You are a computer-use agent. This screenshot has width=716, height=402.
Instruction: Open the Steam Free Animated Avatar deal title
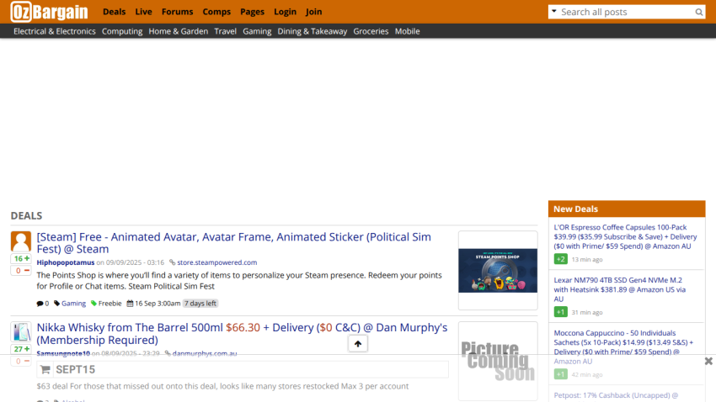[234, 243]
